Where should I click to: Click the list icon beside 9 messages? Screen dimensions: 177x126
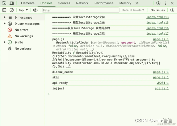(10, 17)
